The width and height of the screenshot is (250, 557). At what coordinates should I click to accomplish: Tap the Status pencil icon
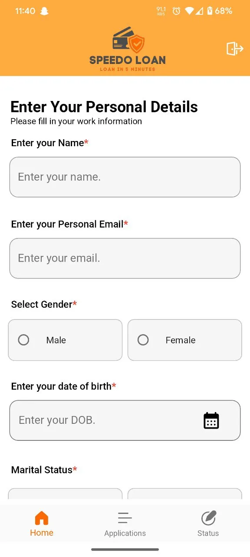point(208,518)
